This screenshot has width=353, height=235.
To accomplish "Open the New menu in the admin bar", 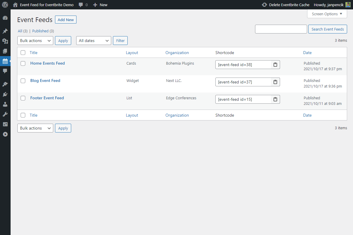I will click(x=100, y=5).
